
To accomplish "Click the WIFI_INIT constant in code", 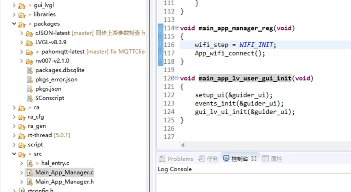I will click(x=256, y=45).
